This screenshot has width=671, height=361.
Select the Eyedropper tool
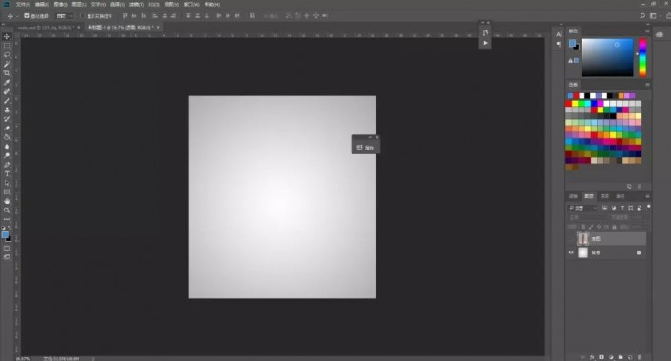[x=7, y=82]
